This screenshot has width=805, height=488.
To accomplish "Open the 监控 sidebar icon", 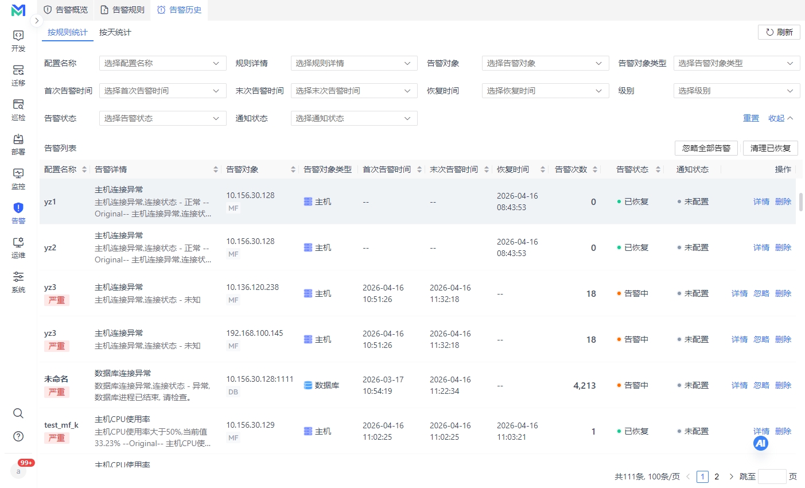I will pyautogui.click(x=18, y=179).
